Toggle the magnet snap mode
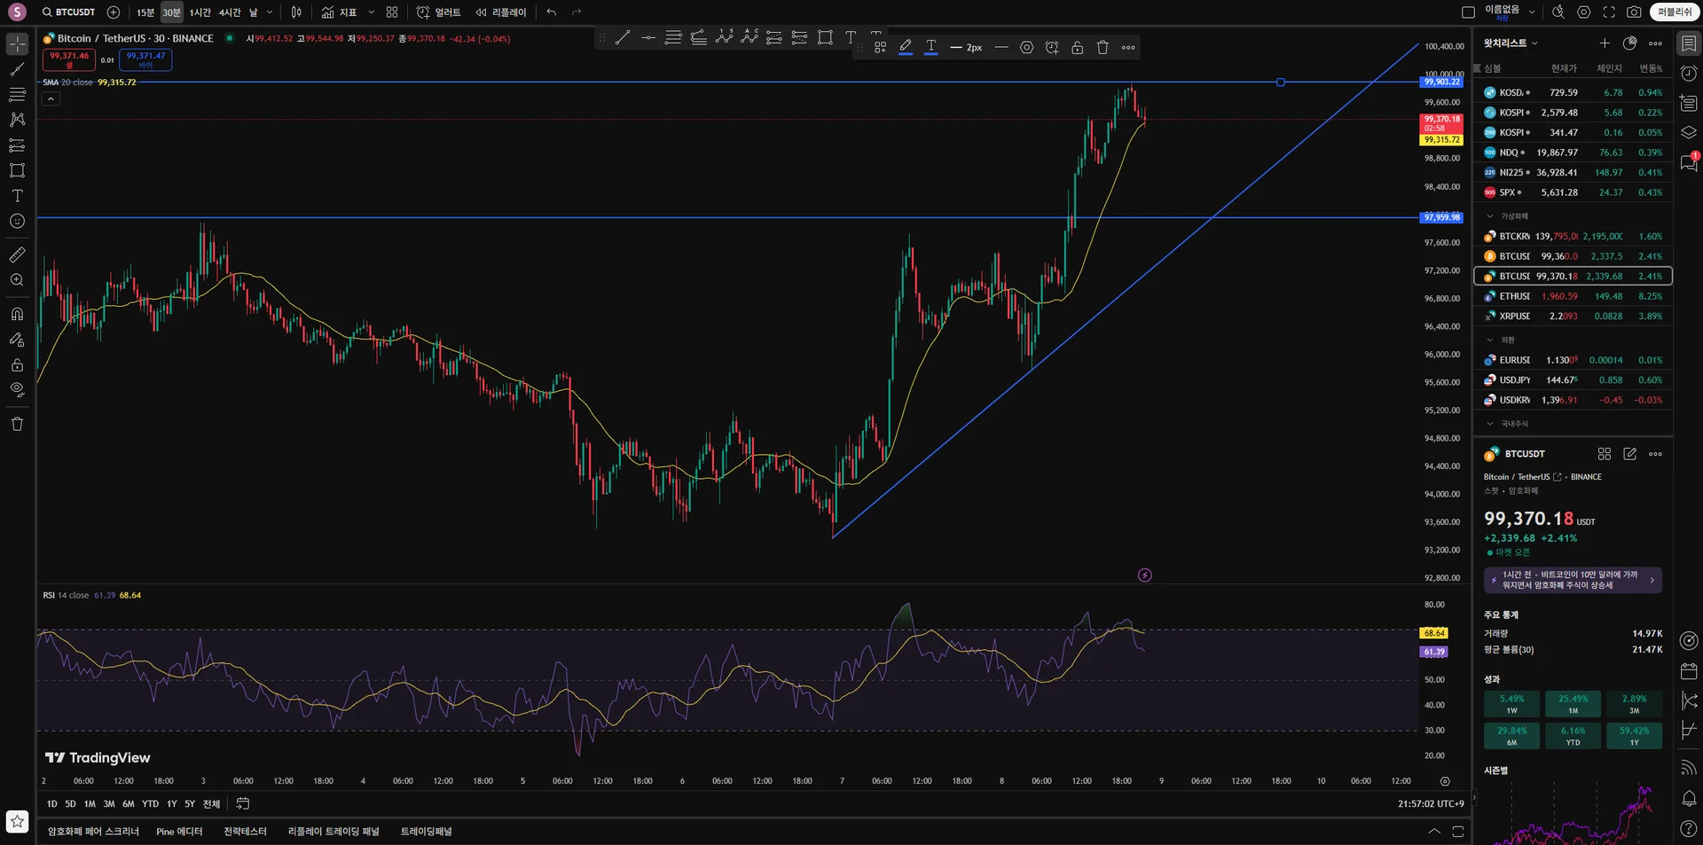Screen dimensions: 1703x845 coord(17,314)
